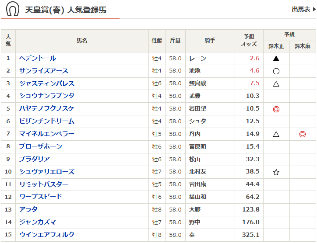This screenshot has height=243, width=317.
Task: Open horse ジャンカズマ
Action: pyautogui.click(x=38, y=222)
